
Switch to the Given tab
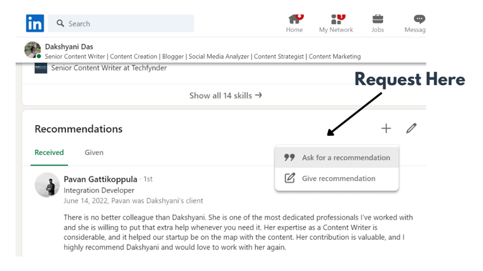94,152
